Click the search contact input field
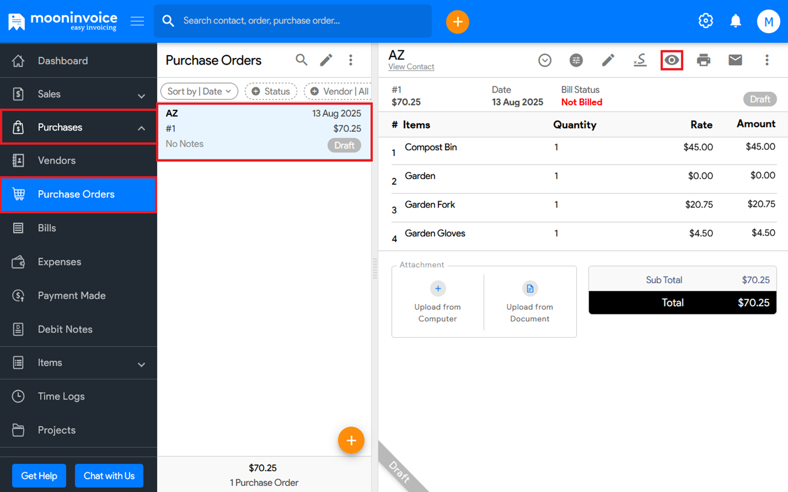788x492 pixels. (301, 21)
